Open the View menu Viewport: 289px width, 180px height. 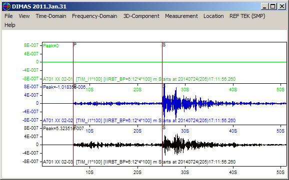tap(24, 16)
